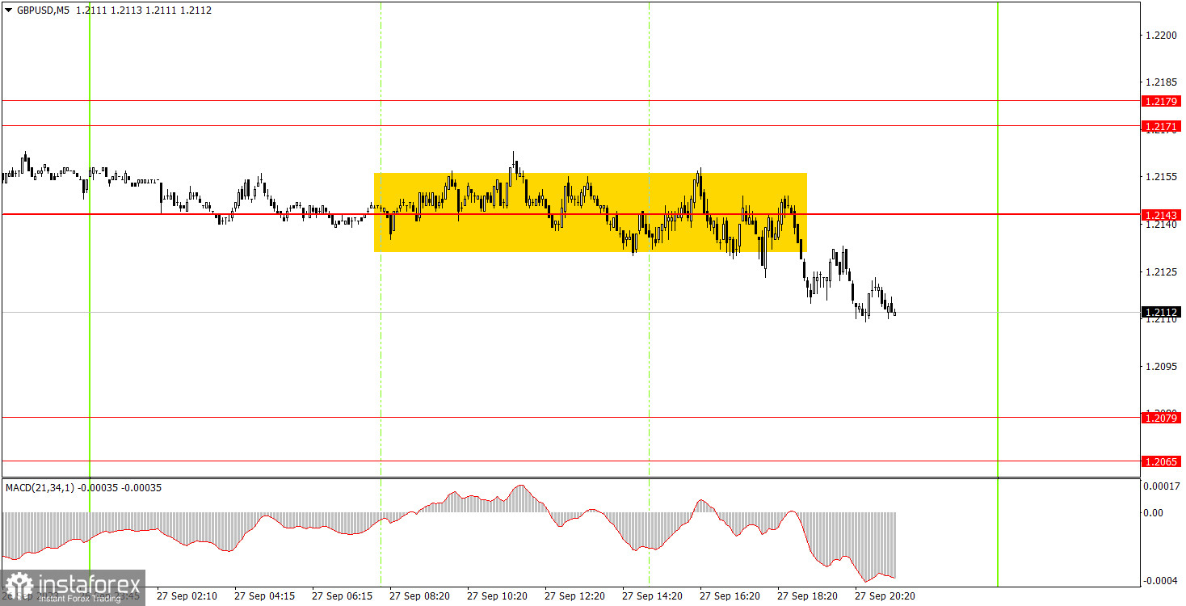Image resolution: width=1186 pixels, height=606 pixels.
Task: Click the 27 Sep 20:20 time axis label
Action: (885, 596)
